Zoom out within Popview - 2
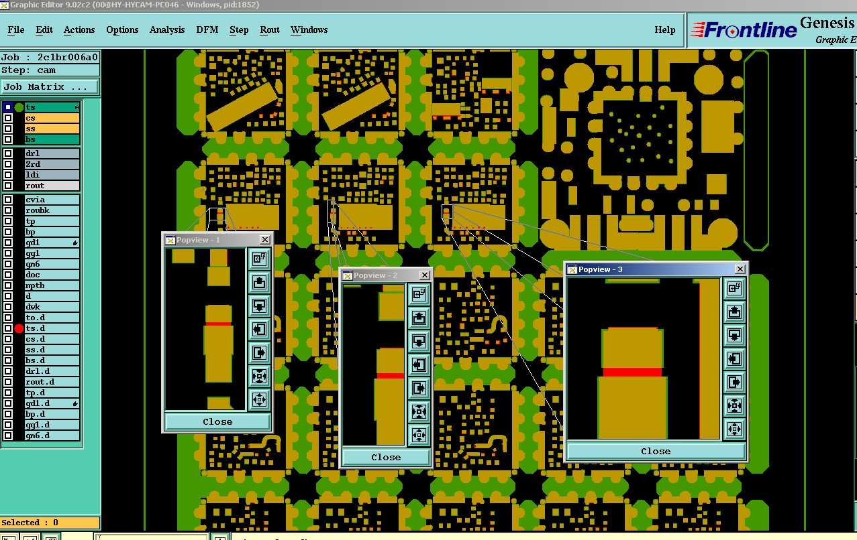 419,435
